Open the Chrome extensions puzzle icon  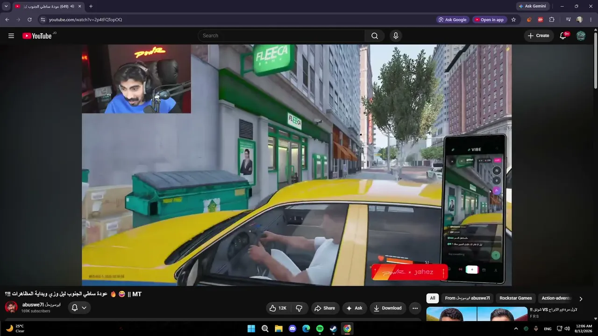tap(552, 20)
